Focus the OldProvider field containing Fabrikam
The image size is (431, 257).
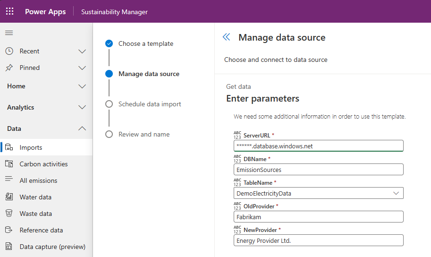tap(318, 217)
